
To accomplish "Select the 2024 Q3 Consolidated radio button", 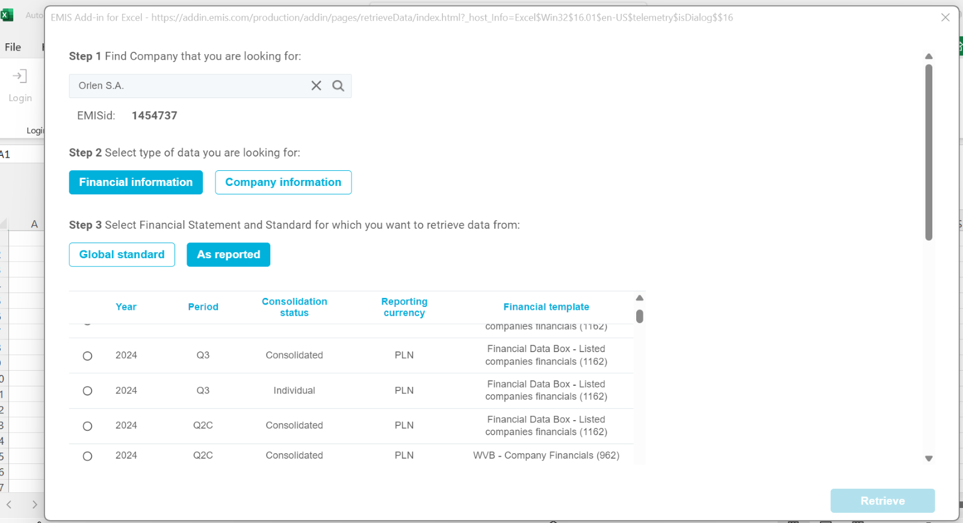I will coord(87,356).
